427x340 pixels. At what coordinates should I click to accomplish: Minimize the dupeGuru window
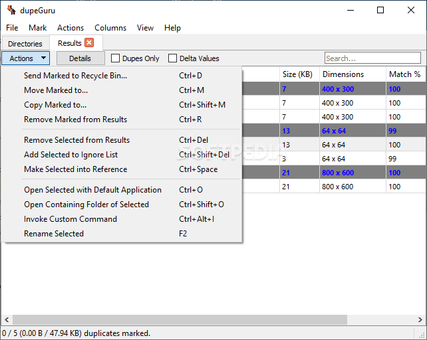(x=351, y=11)
